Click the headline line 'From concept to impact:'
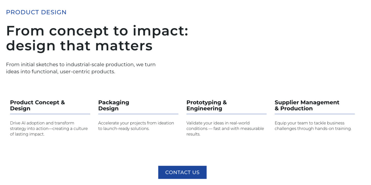Image resolution: width=371 pixels, height=185 pixels. point(97,31)
